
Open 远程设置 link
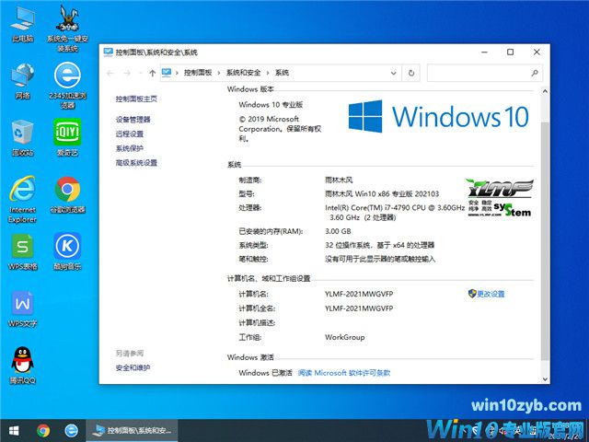click(x=130, y=134)
